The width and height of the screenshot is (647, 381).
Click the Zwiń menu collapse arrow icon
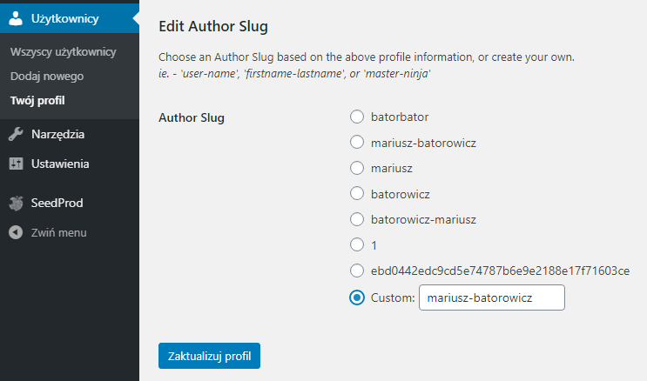[16, 232]
